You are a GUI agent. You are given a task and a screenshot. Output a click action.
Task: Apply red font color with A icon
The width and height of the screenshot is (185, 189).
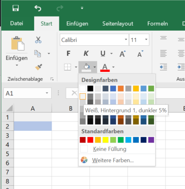click(105, 68)
